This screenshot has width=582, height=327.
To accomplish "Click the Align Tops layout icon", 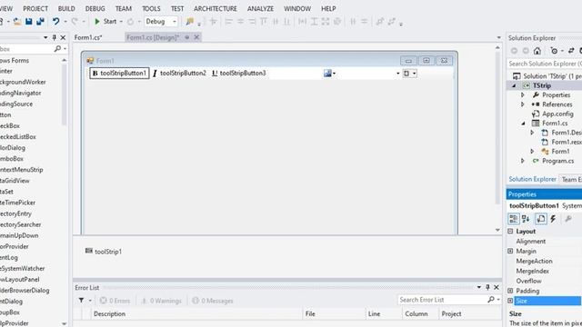I will 264,22.
